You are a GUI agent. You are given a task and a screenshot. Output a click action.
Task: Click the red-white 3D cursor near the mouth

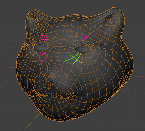click(x=72, y=92)
